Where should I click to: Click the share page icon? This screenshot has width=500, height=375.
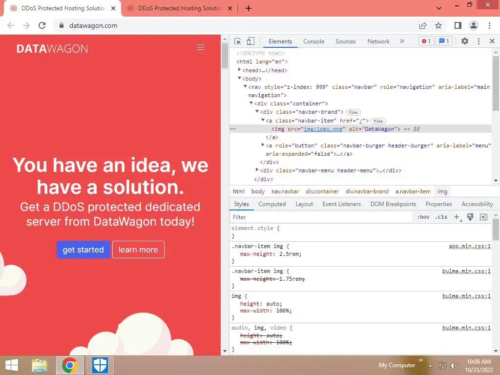[x=423, y=25]
